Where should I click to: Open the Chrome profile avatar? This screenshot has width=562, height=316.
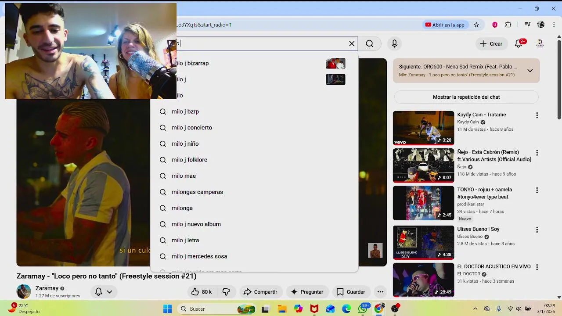(x=541, y=25)
